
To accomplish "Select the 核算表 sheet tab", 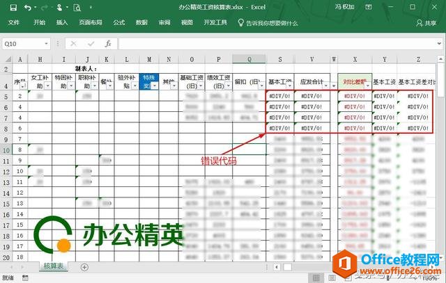I will click(x=53, y=266).
